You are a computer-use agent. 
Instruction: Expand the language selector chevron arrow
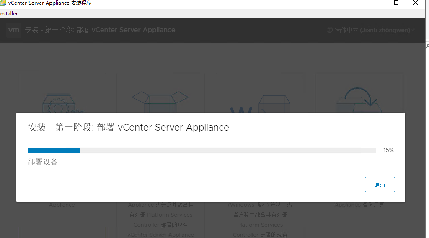tap(413, 30)
